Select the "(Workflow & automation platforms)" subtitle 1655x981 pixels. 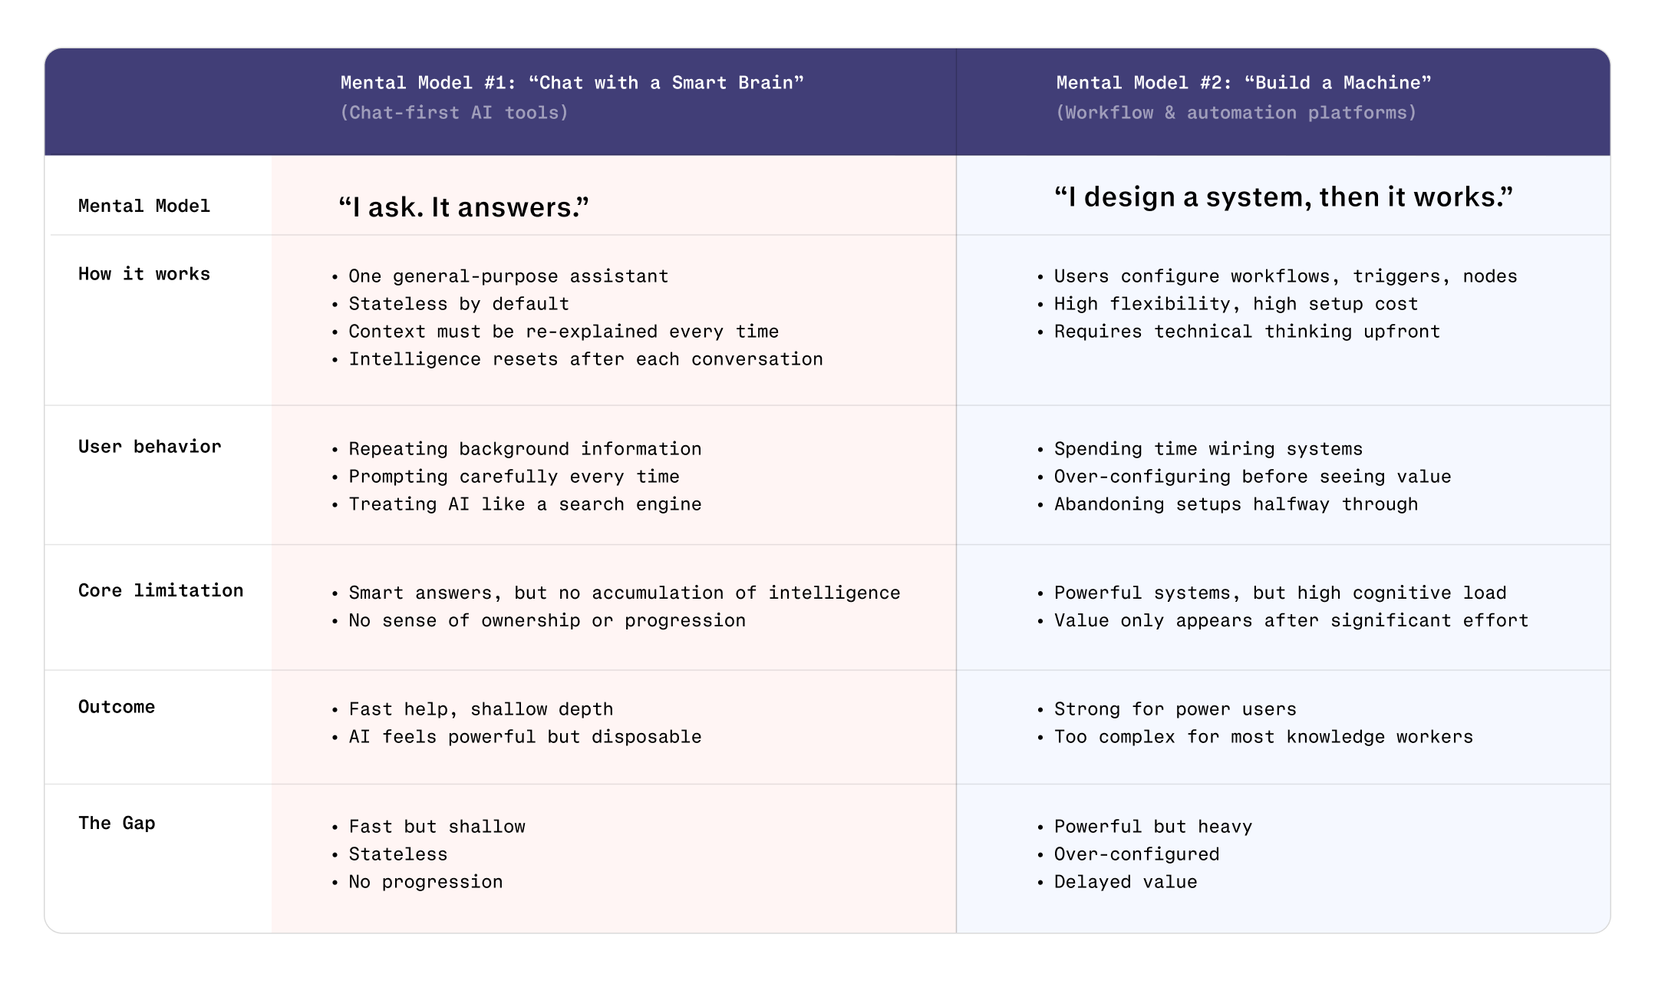1236,113
